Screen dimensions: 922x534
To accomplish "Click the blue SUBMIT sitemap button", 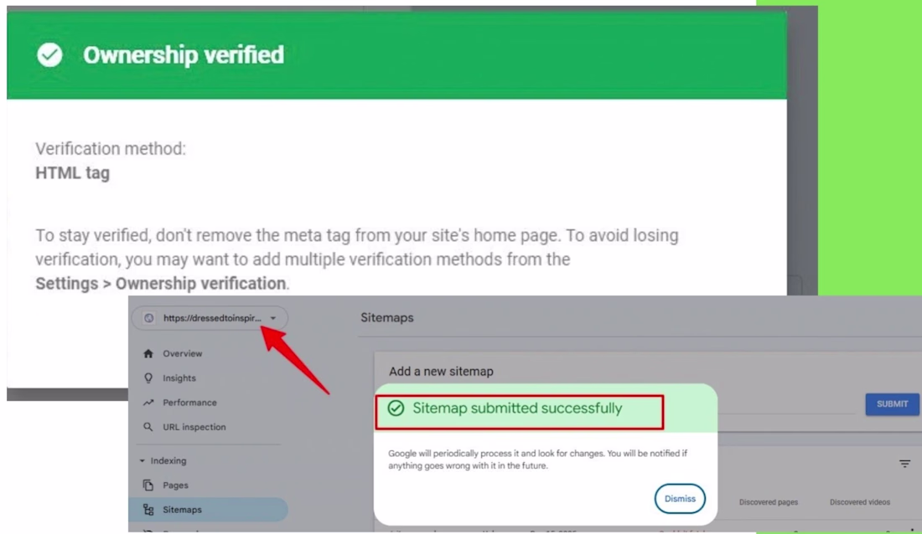I will pos(892,404).
